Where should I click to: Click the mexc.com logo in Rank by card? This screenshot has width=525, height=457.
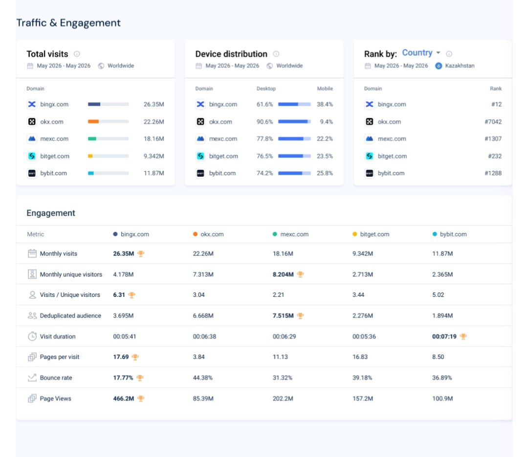pyautogui.click(x=369, y=139)
